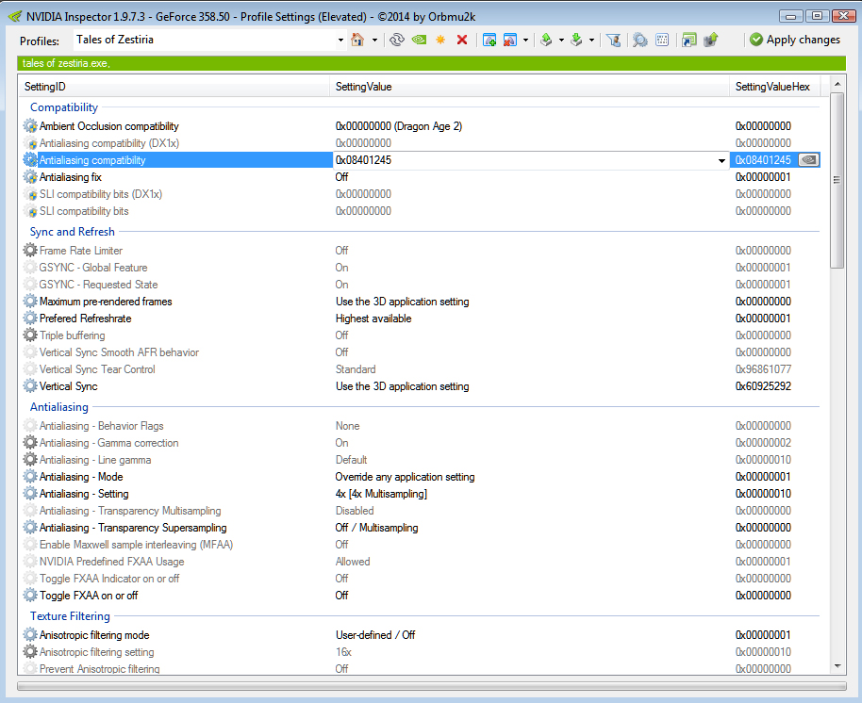Viewport: 862px width, 703px height.
Task: Go to the global profile home icon
Action: [x=357, y=40]
